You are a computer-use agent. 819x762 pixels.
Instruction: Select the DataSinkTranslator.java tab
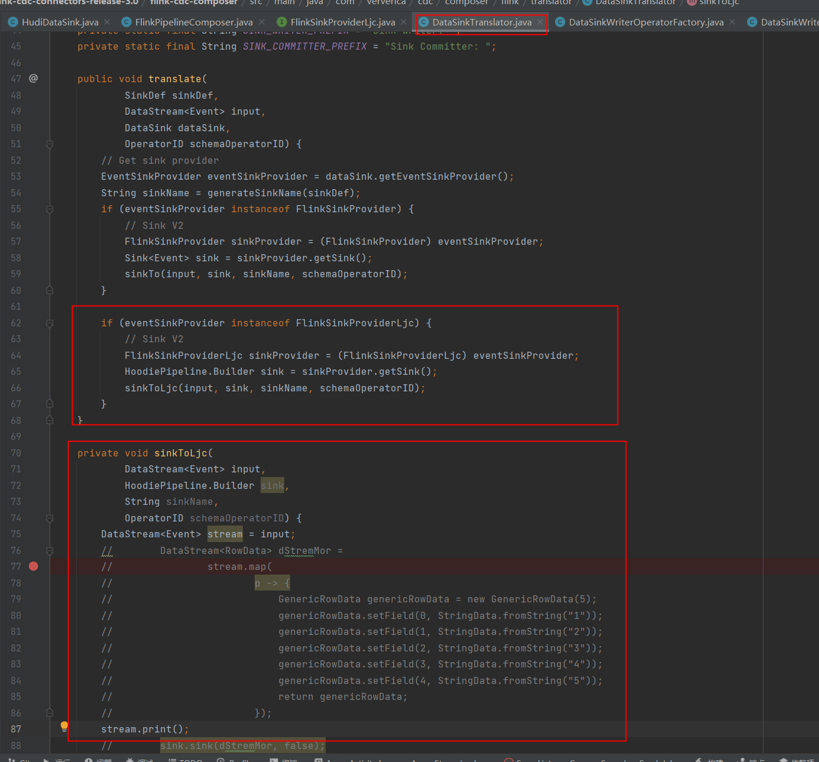pyautogui.click(x=482, y=22)
